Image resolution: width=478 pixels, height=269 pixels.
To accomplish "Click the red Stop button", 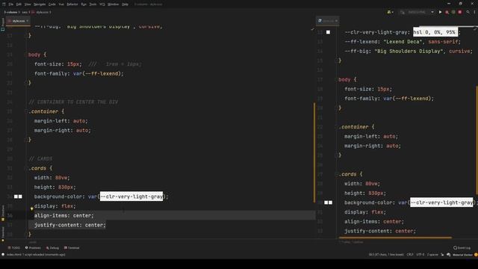I will click(460, 12).
